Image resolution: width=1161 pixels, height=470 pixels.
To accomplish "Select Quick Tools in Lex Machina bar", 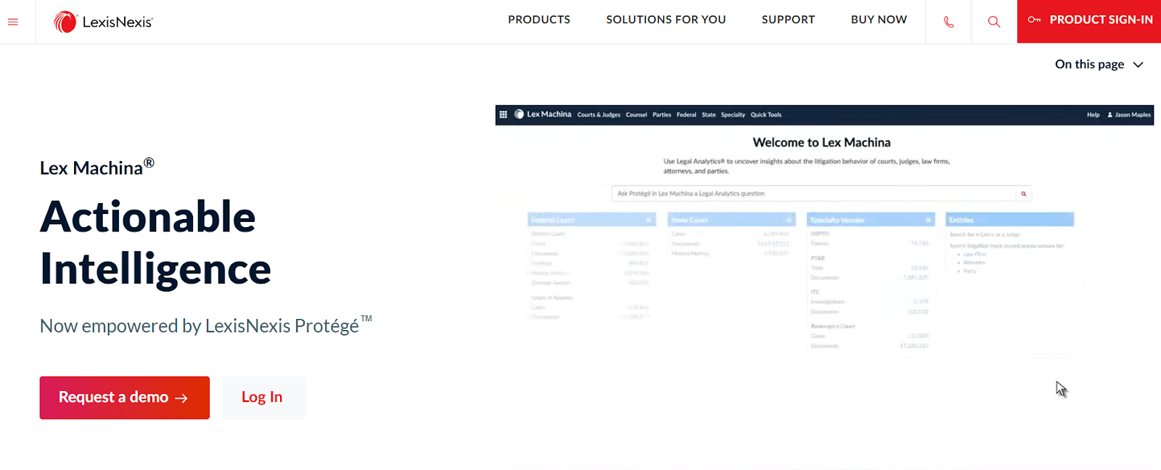I will coord(766,115).
